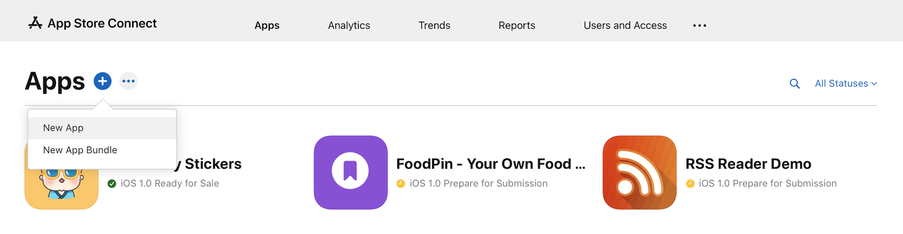The width and height of the screenshot is (903, 234).
Task: Open the RSS Reader Demo orange icon
Action: coord(639,172)
